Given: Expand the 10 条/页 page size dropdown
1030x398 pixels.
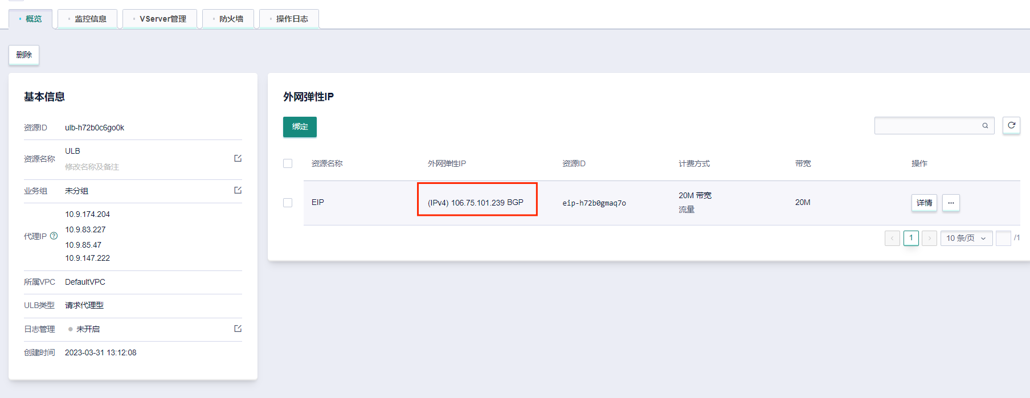Looking at the screenshot, I should pos(966,238).
